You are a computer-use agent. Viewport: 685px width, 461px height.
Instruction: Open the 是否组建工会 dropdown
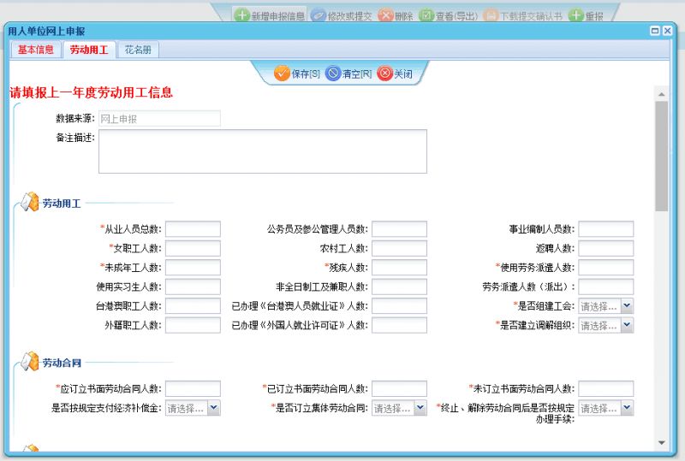(627, 306)
